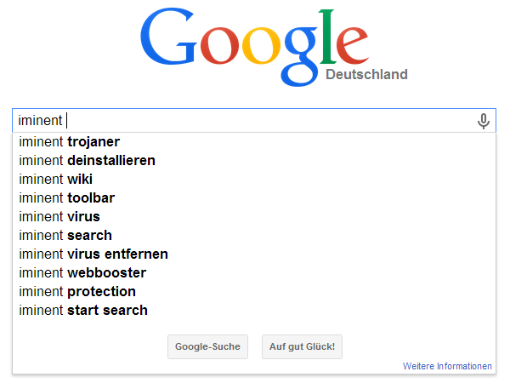Click the microphone voice search icon
This screenshot has width=510, height=383.
[484, 121]
